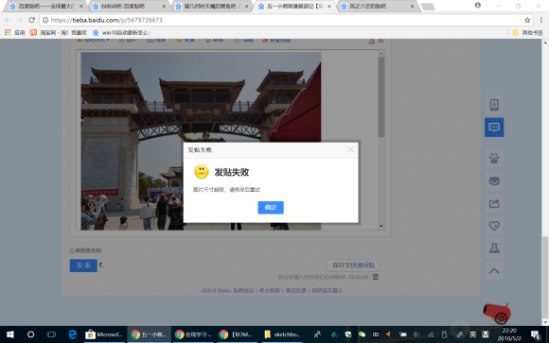
Task: Open the 淘宝网 bookmark
Action: coord(59,32)
